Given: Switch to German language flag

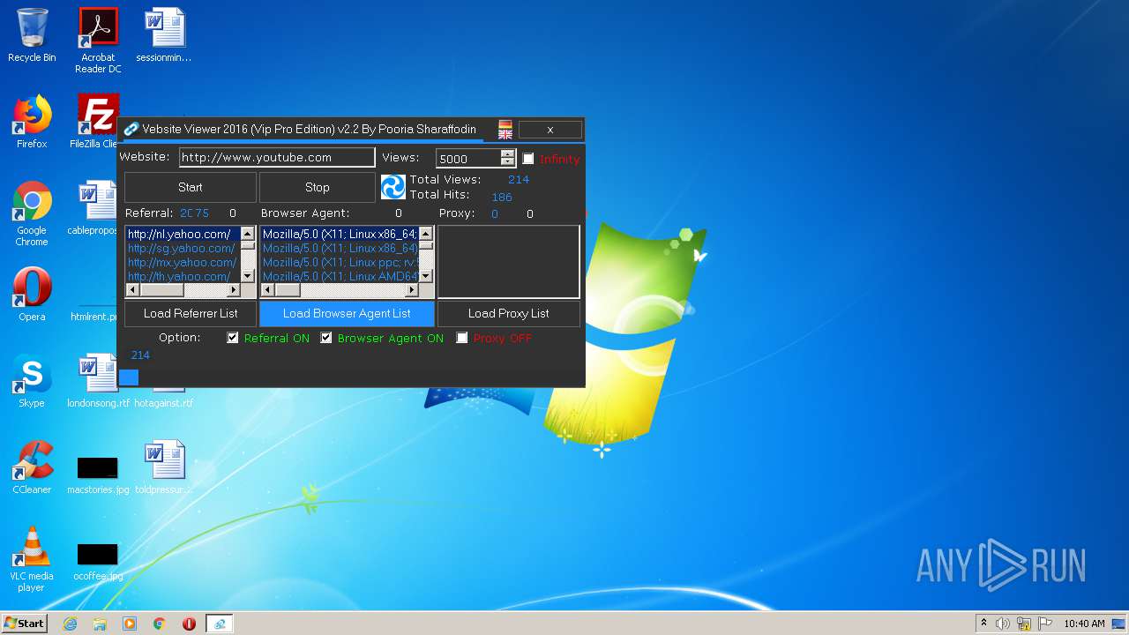Looking at the screenshot, I should [505, 124].
